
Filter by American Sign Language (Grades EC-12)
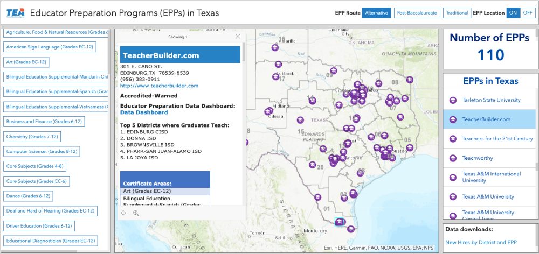50,47
